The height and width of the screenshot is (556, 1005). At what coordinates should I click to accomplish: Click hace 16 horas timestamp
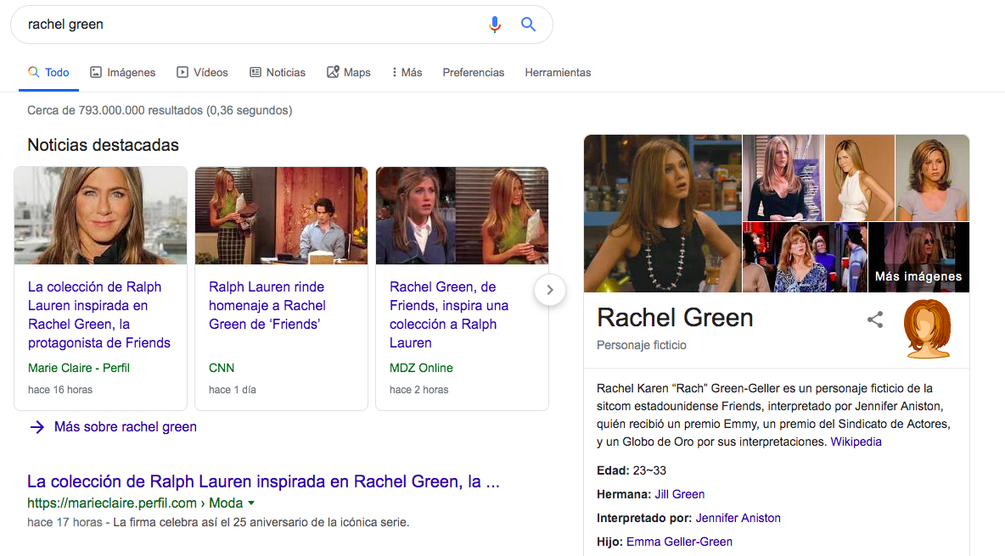click(x=60, y=390)
